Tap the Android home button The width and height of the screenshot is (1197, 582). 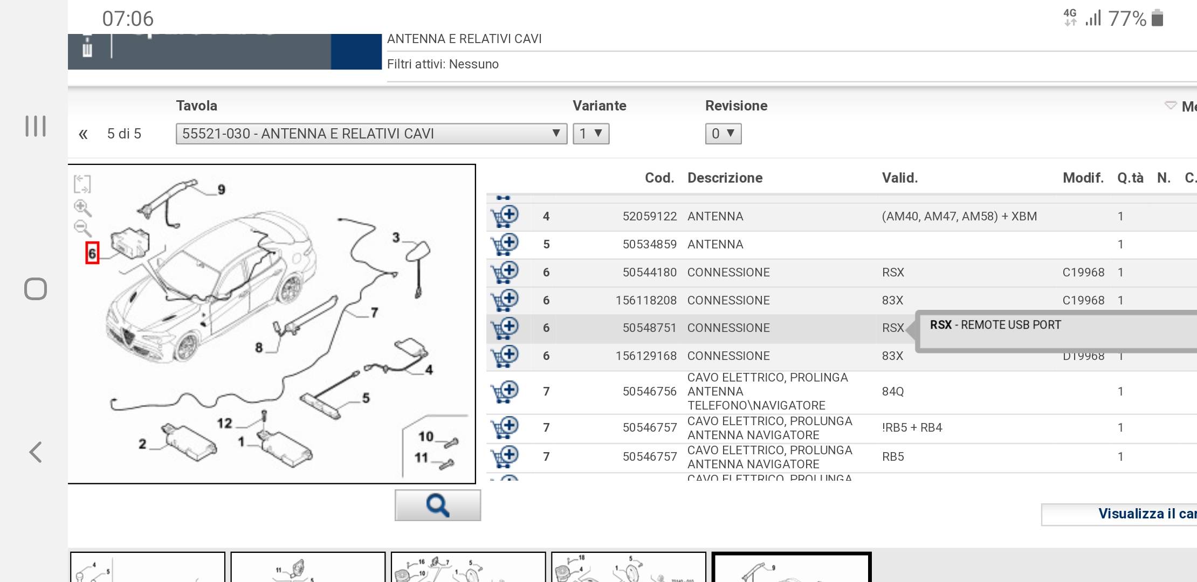pos(36,289)
